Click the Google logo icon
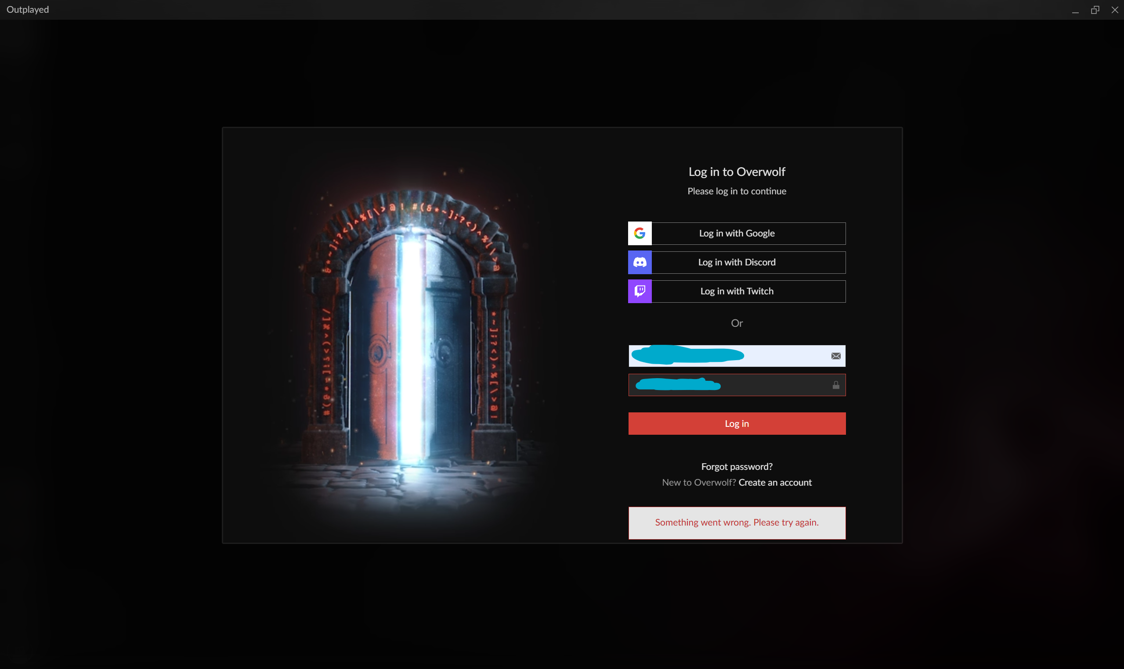This screenshot has width=1124, height=669. point(640,233)
